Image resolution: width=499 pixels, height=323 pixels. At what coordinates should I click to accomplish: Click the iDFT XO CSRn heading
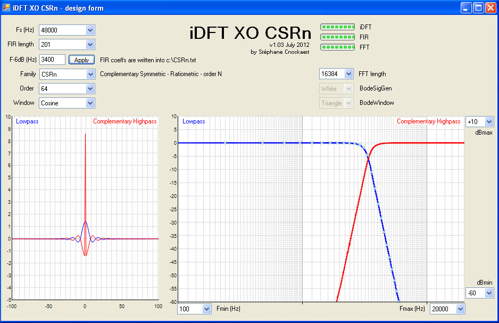[x=250, y=33]
